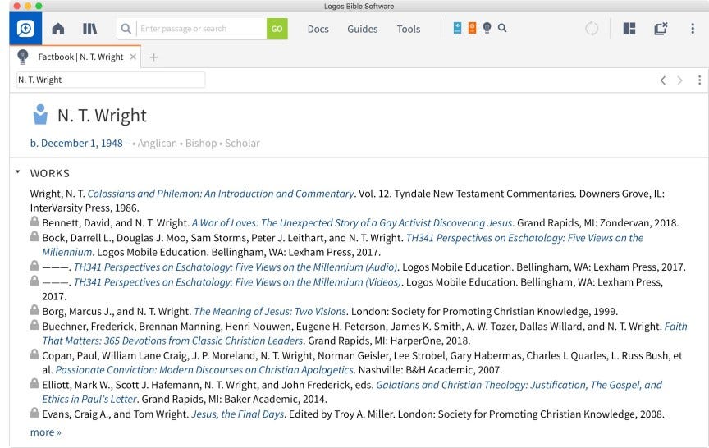Open A War of Loves book link
Viewport: 709px width, 448px height.
click(352, 223)
